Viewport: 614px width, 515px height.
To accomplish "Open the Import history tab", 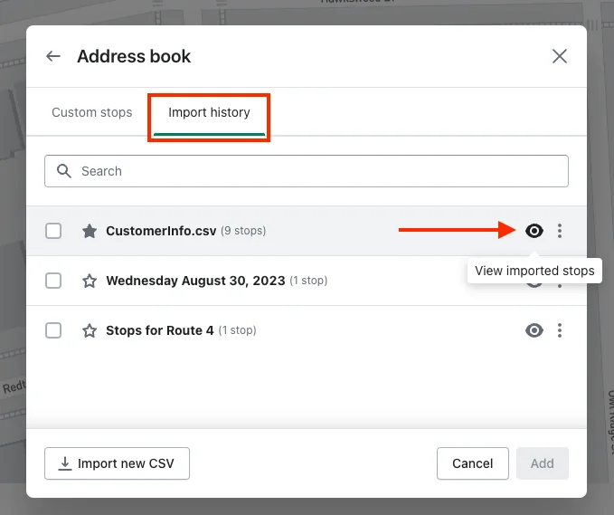I will pyautogui.click(x=209, y=112).
